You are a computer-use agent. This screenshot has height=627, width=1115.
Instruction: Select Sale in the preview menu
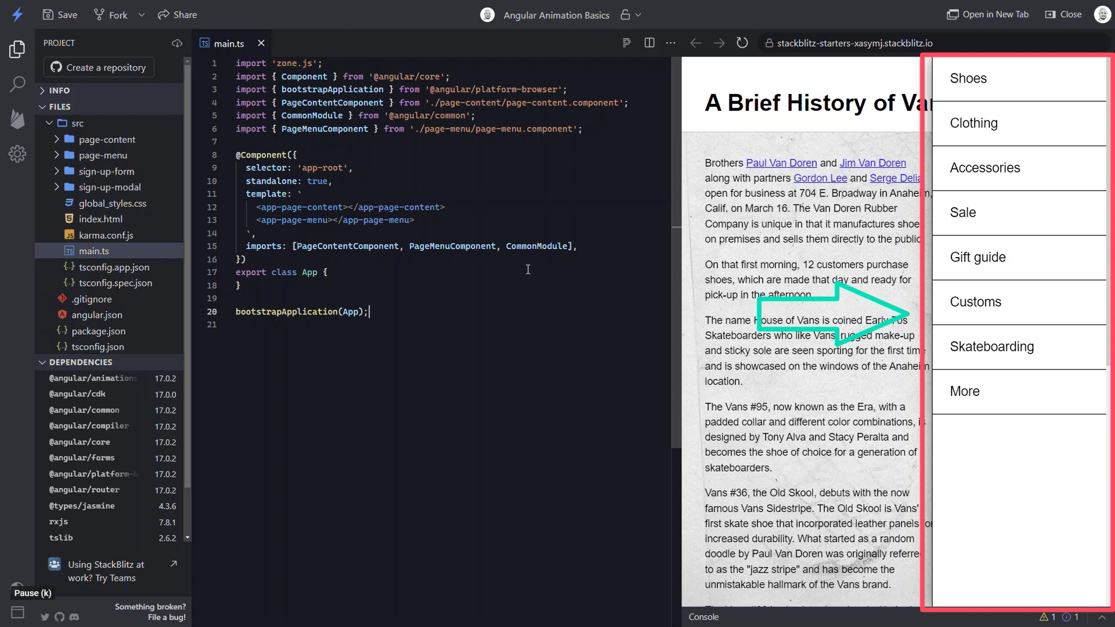(1019, 213)
